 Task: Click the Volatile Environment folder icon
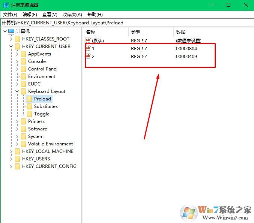point(24,144)
